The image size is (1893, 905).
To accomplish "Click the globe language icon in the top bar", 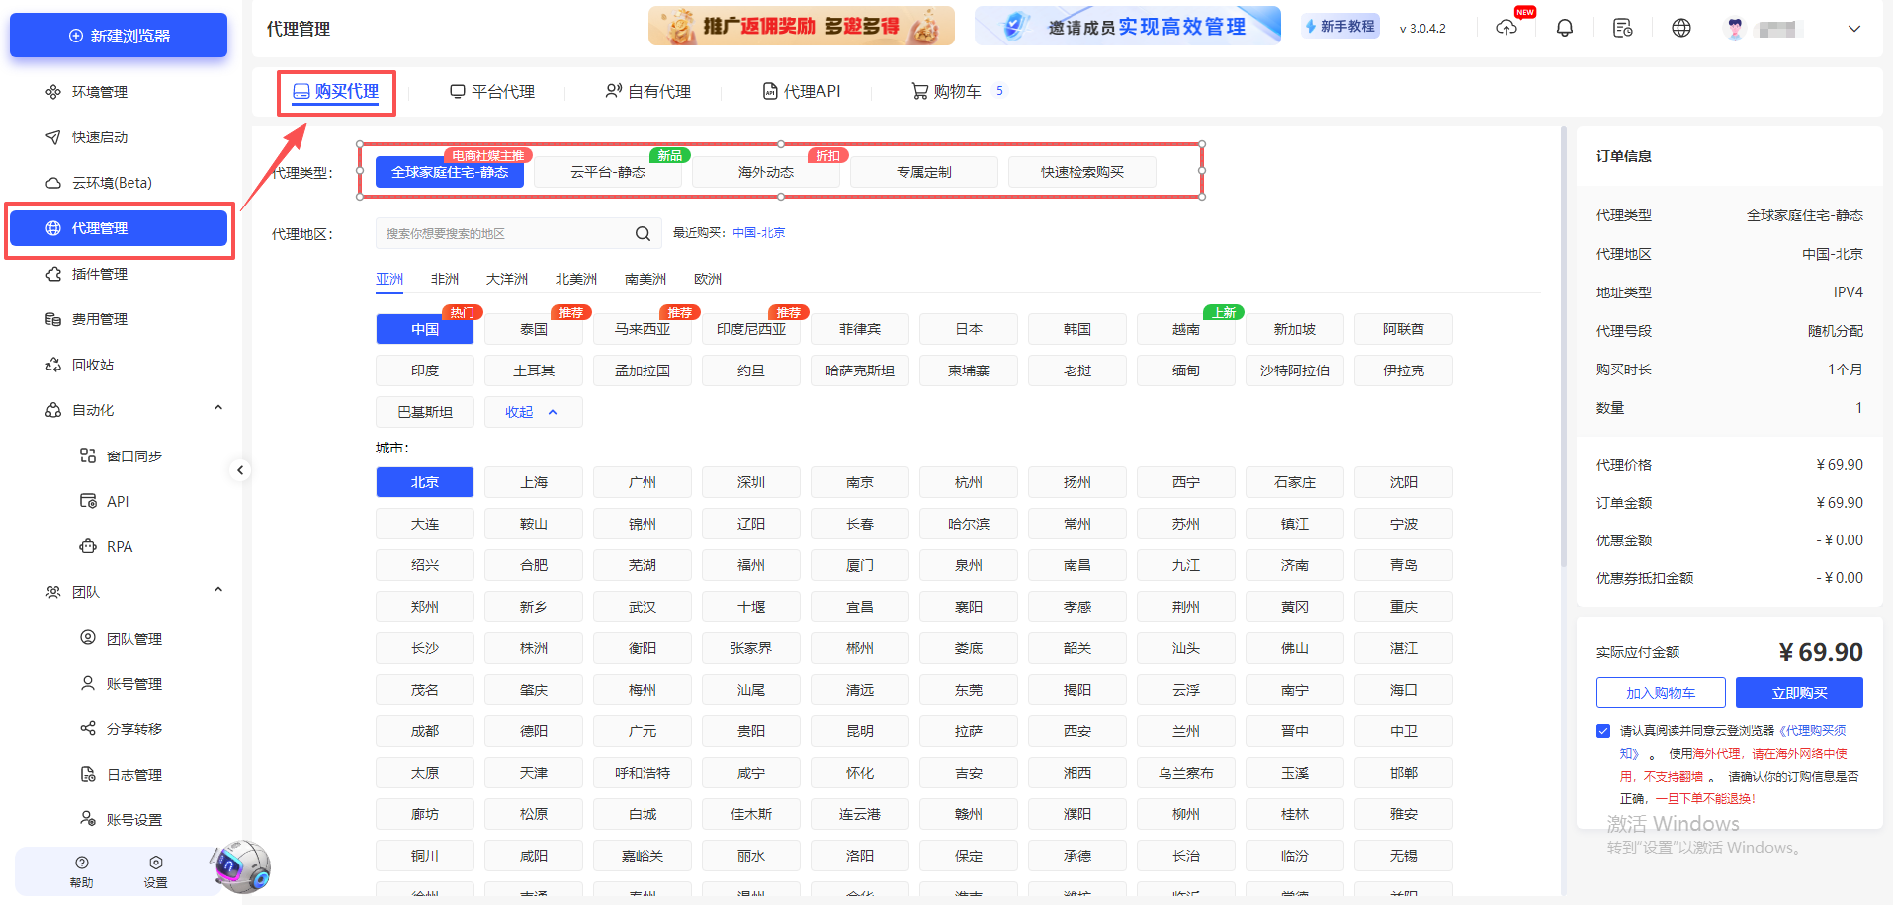I will pyautogui.click(x=1680, y=28).
